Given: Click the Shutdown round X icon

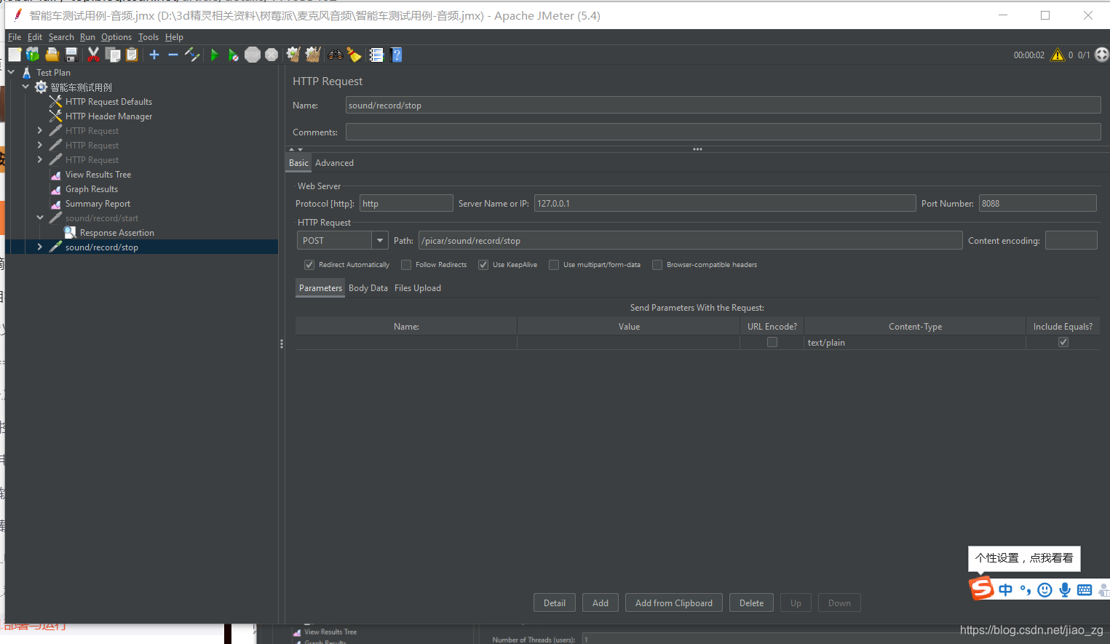Looking at the screenshot, I should (x=271, y=55).
